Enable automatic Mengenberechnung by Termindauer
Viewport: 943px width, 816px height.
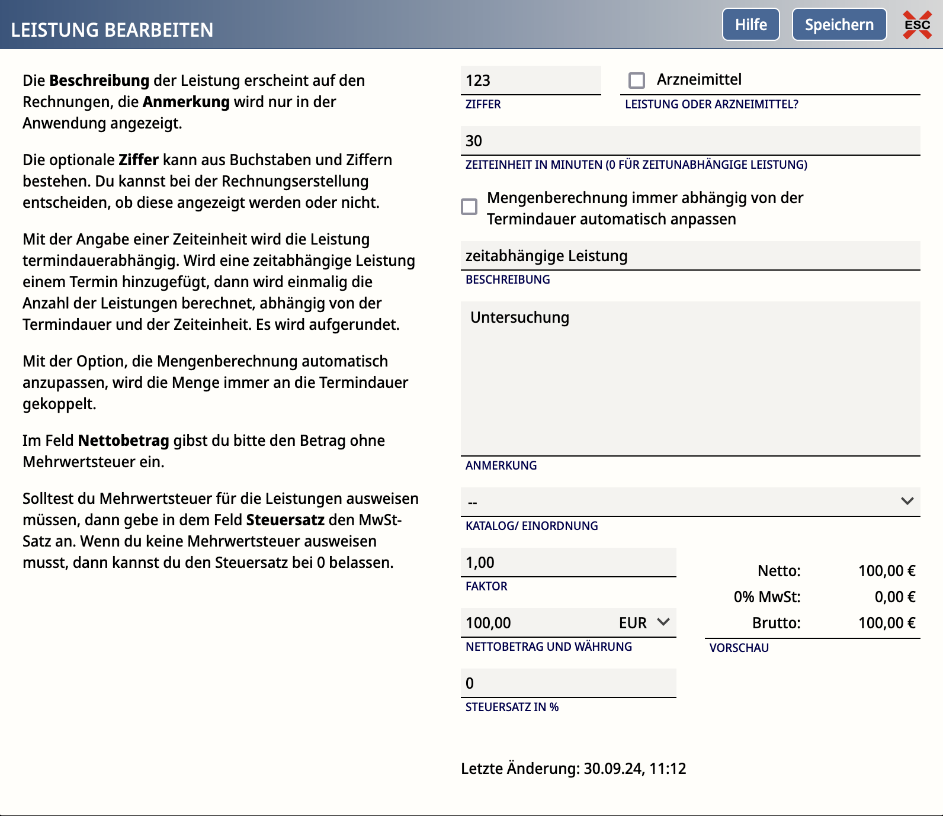click(469, 206)
